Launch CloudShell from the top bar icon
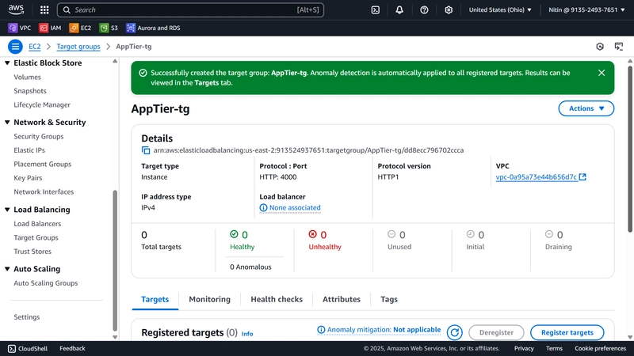 pos(375,9)
